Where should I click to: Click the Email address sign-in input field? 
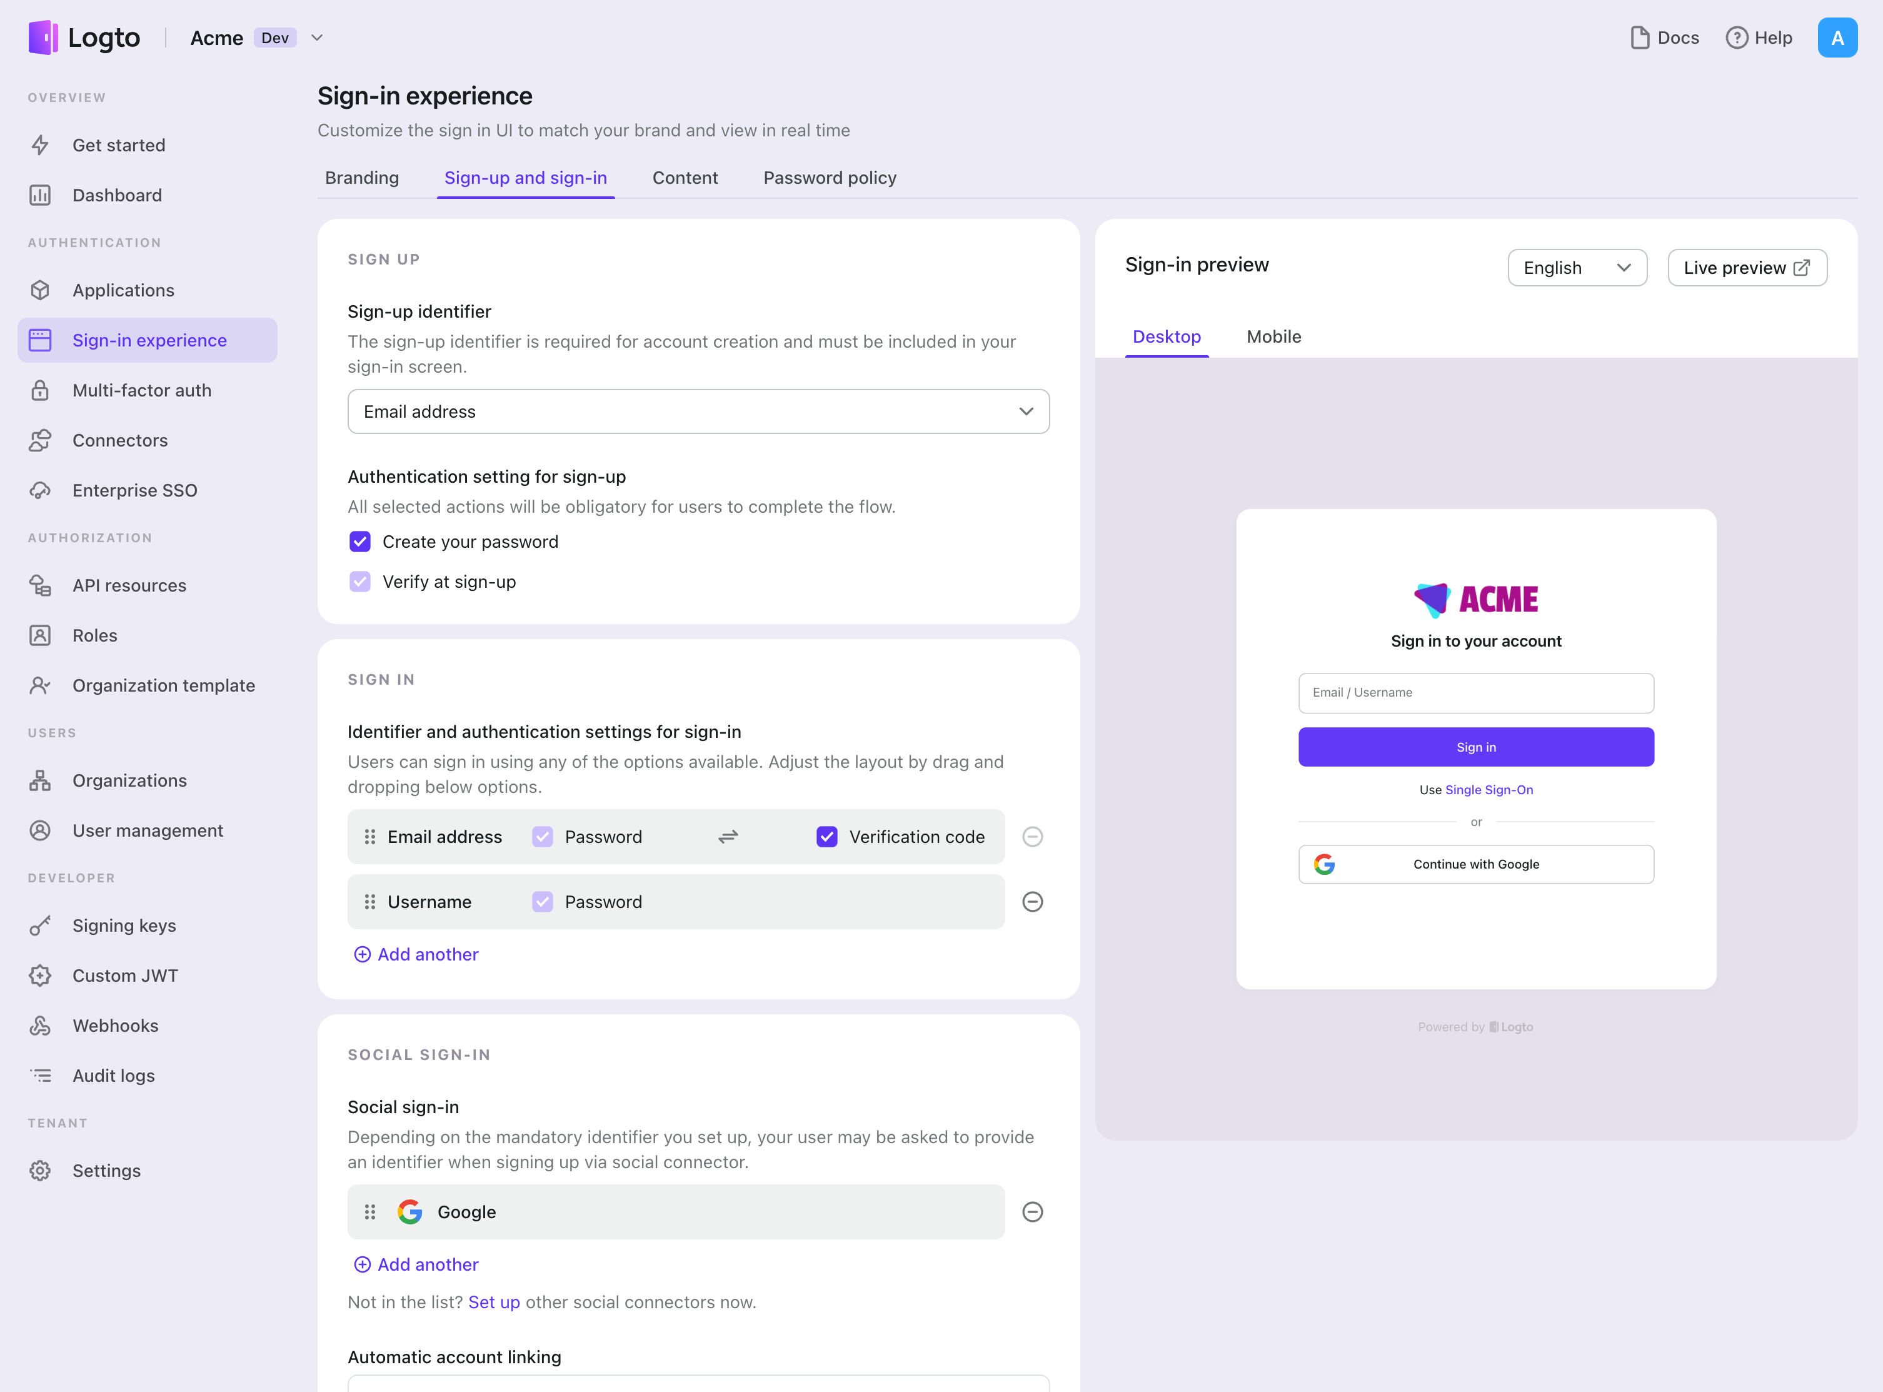[x=1475, y=692]
